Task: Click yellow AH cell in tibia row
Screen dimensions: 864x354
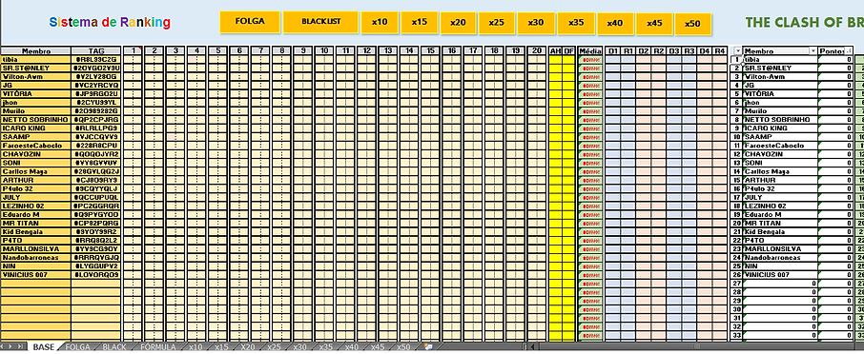Action: 555,59
